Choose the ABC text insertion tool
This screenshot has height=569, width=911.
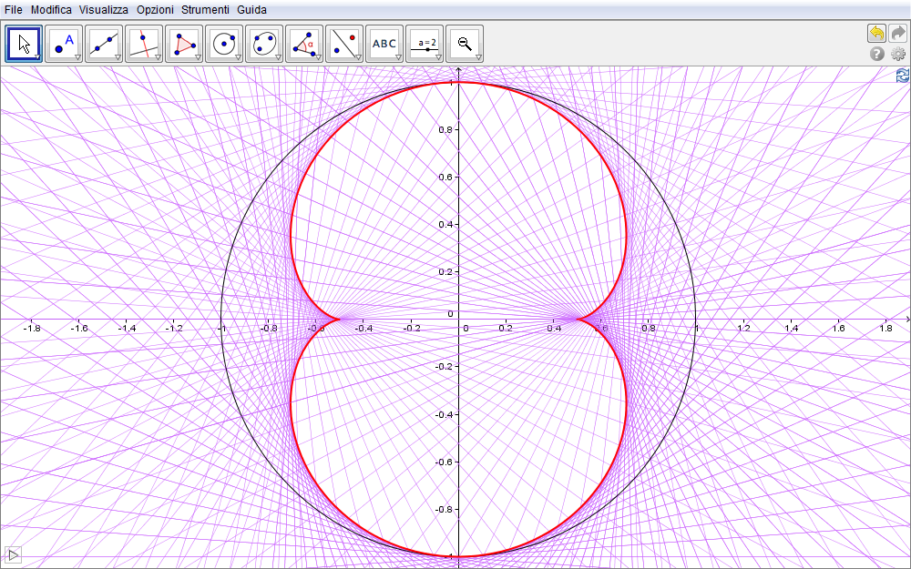(384, 43)
